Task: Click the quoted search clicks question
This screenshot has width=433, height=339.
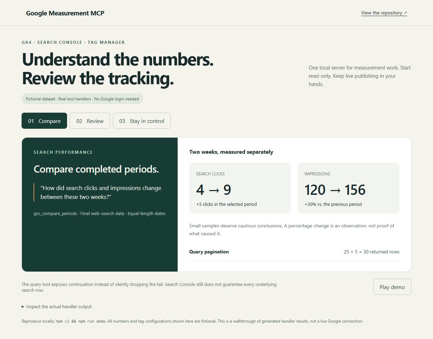Action: (x=101, y=192)
